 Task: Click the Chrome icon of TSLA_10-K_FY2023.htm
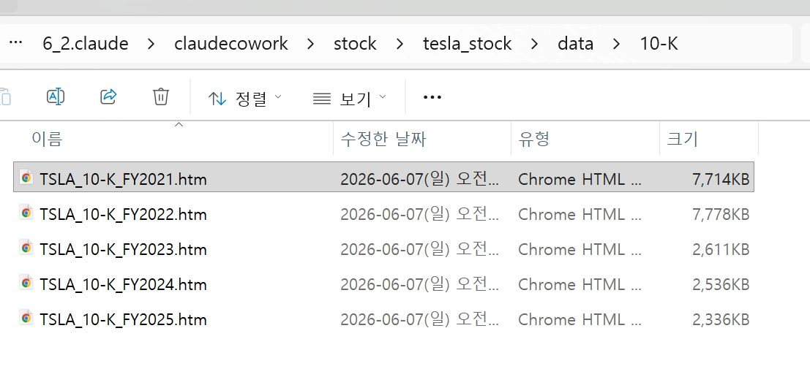(26, 248)
